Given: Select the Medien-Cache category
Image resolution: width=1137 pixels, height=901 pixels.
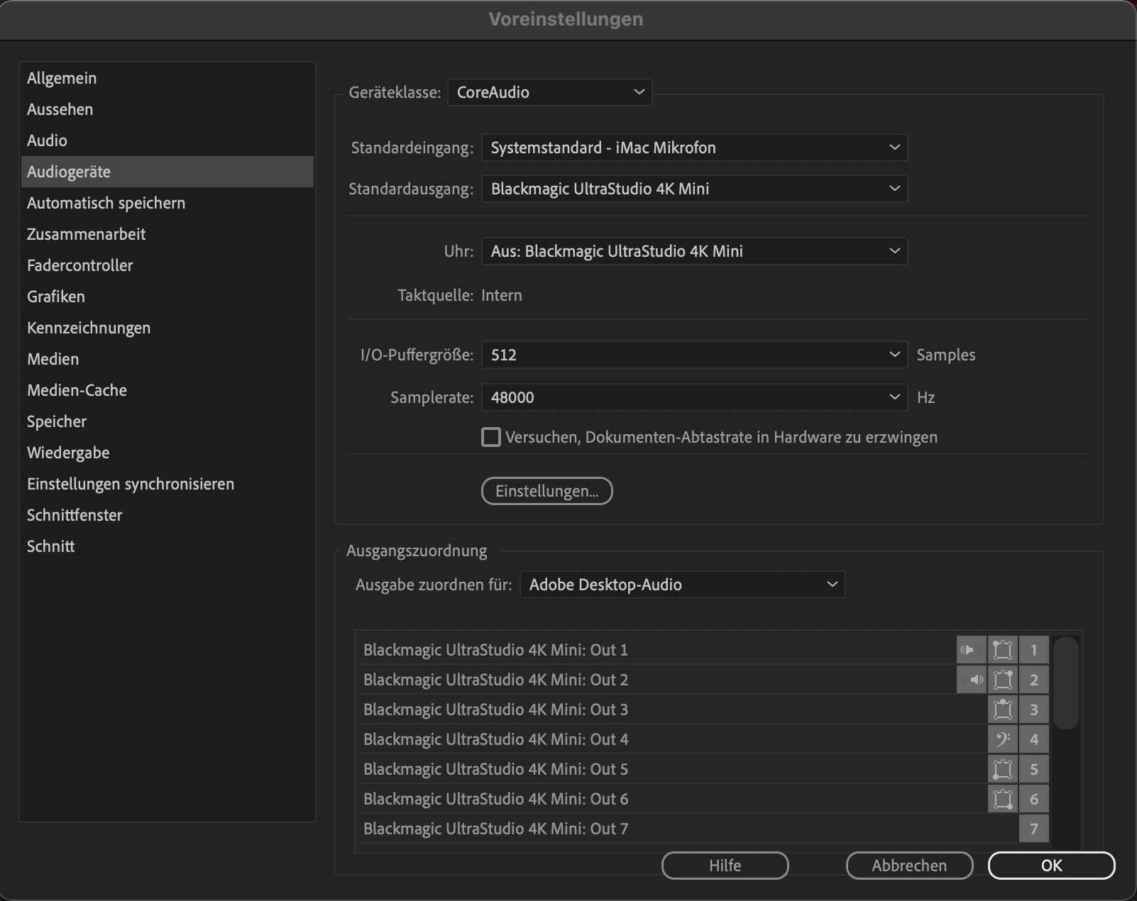Looking at the screenshot, I should [167, 390].
